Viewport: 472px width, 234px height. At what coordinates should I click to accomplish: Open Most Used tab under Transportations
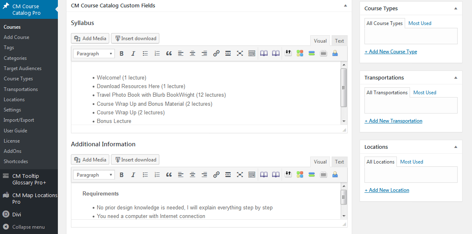(424, 93)
